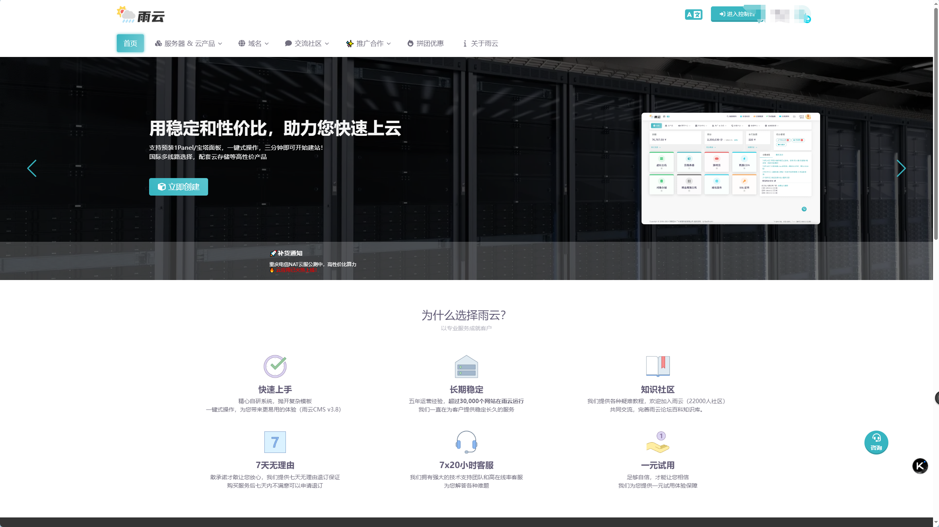Click the scrollbar down arrow
The image size is (939, 527).
tap(936, 522)
